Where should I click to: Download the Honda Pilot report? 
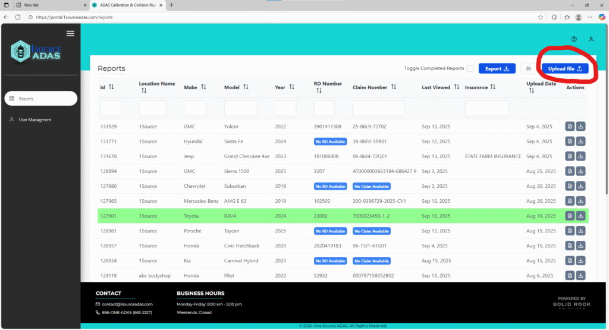[x=580, y=276]
